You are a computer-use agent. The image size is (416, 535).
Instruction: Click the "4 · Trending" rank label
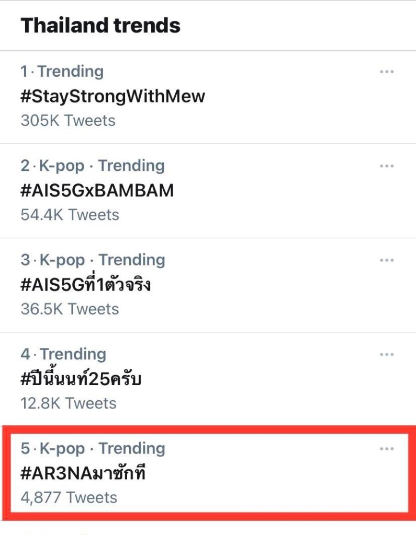coord(63,354)
